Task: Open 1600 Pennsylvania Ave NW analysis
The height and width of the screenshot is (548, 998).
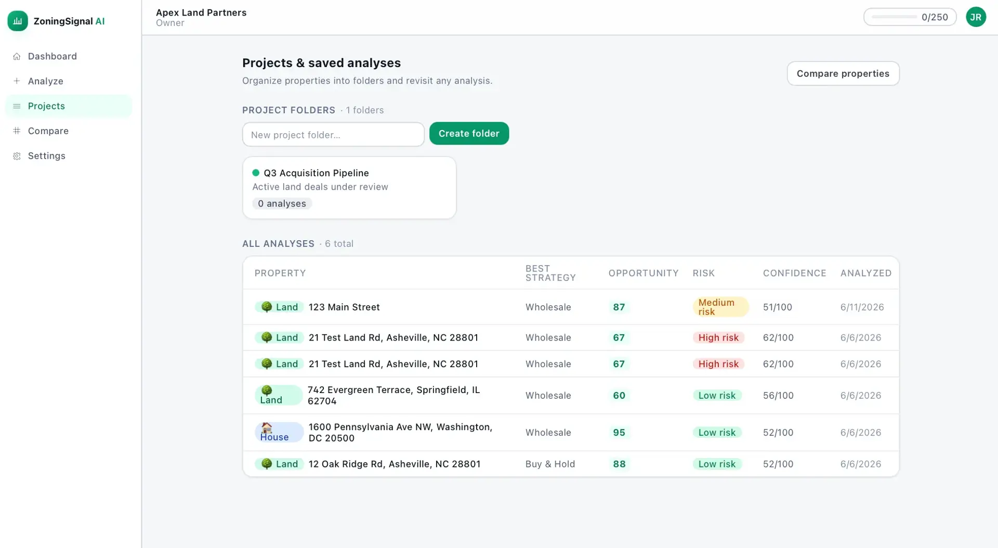Action: click(x=400, y=433)
